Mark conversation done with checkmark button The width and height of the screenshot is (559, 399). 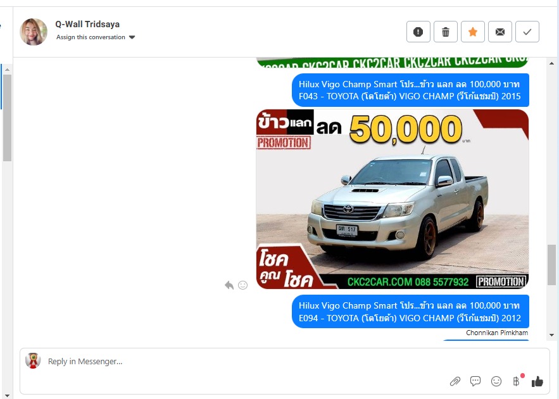click(x=527, y=32)
